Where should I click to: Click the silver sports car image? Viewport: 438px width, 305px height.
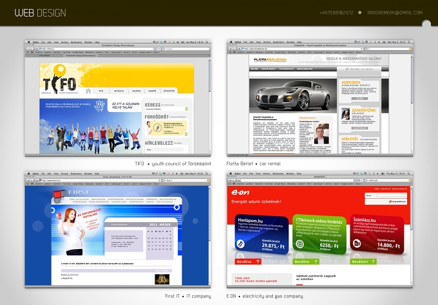(x=292, y=95)
